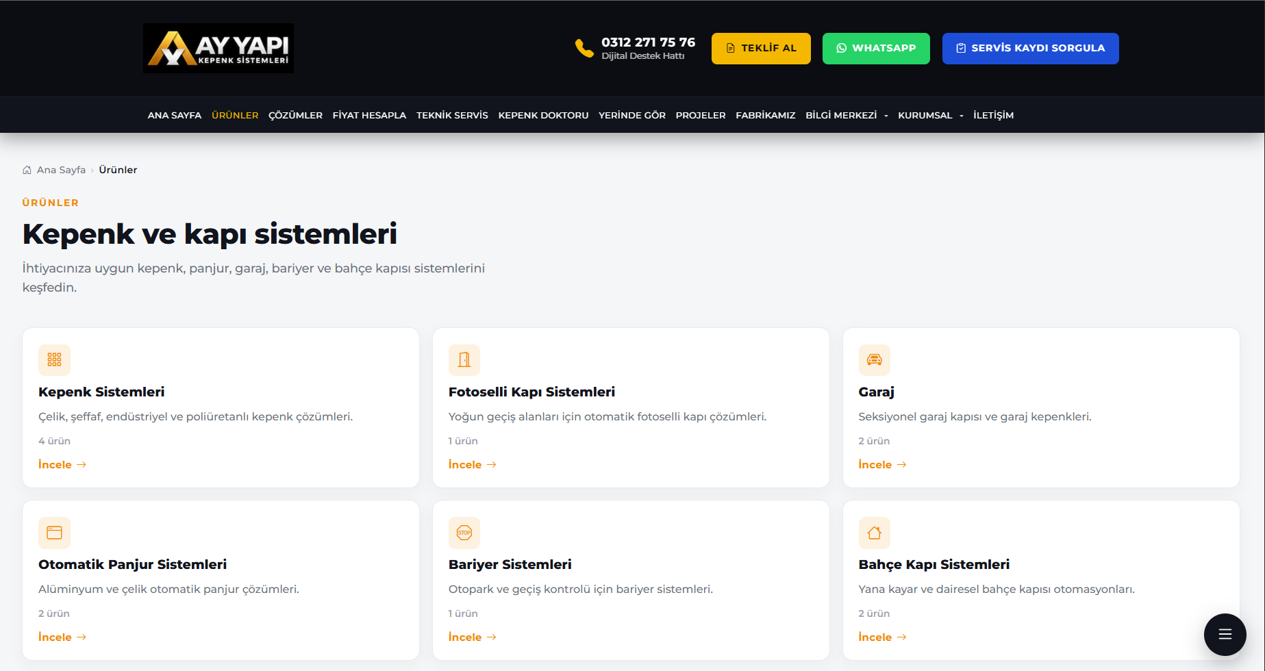The image size is (1265, 671).
Task: Click İncele link under Kepenk Sistemleri
Action: click(62, 464)
